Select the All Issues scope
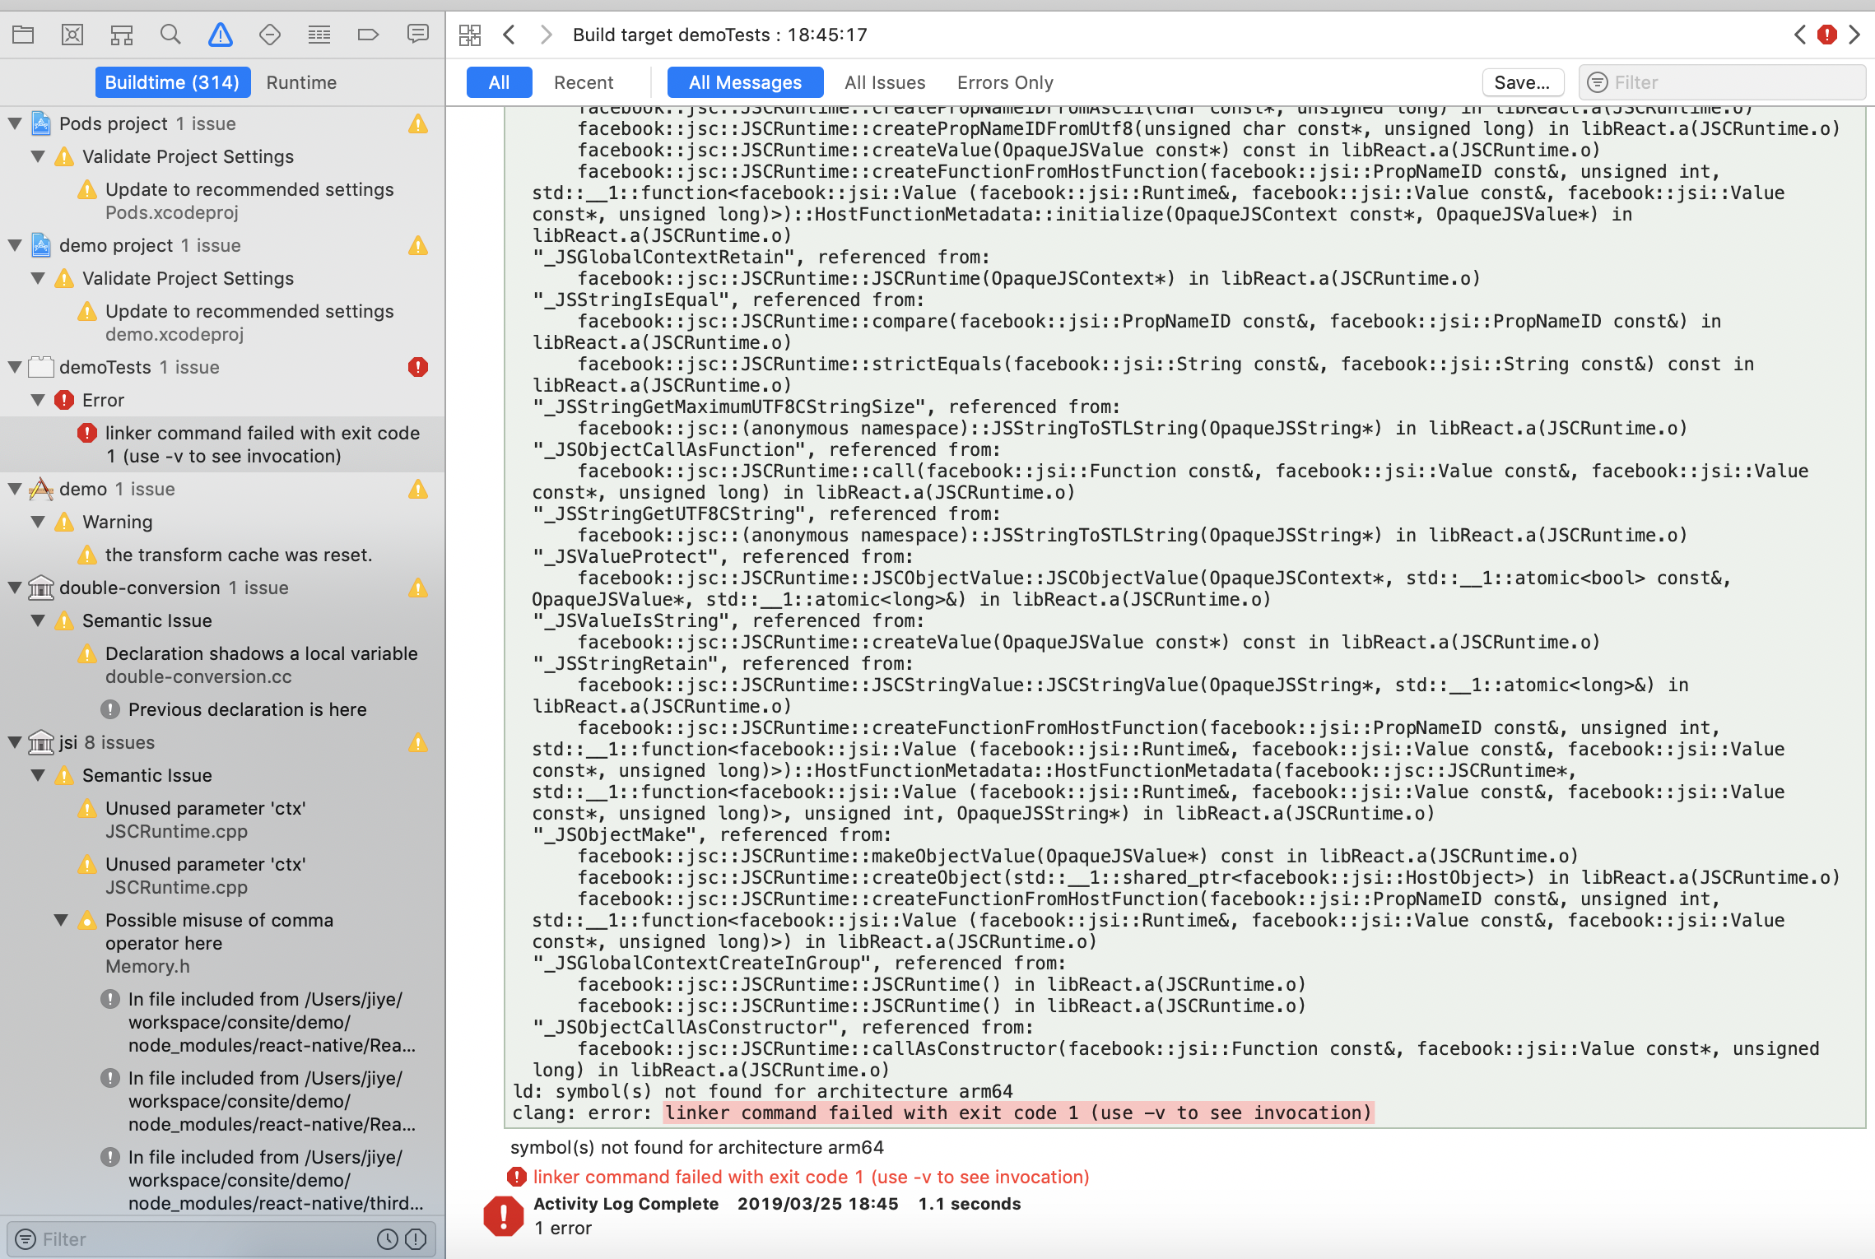Image resolution: width=1875 pixels, height=1259 pixels. (x=884, y=82)
